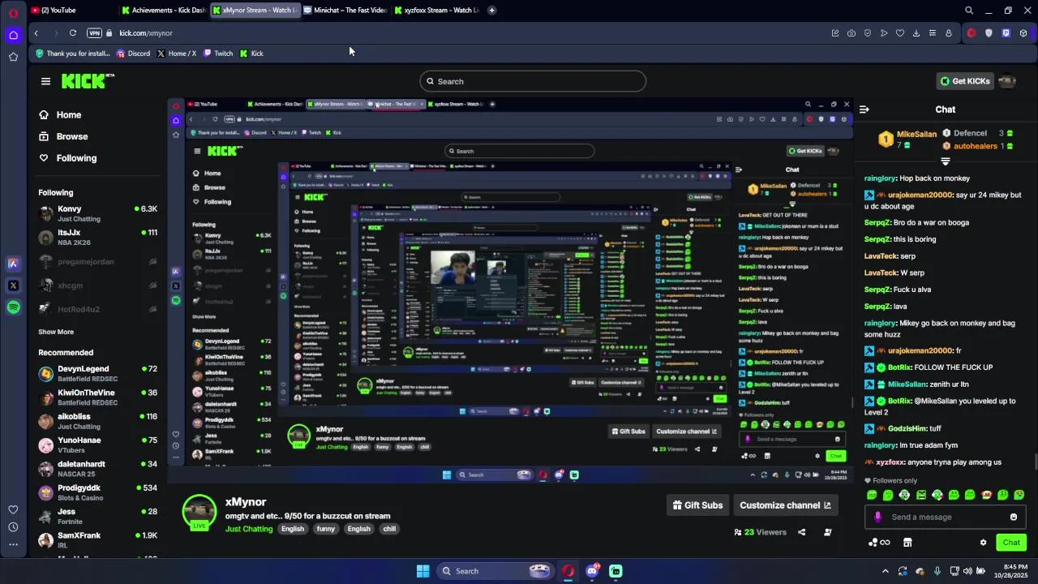This screenshot has height=584, width=1038.
Task: Open chat settings gear icon
Action: coord(983,543)
